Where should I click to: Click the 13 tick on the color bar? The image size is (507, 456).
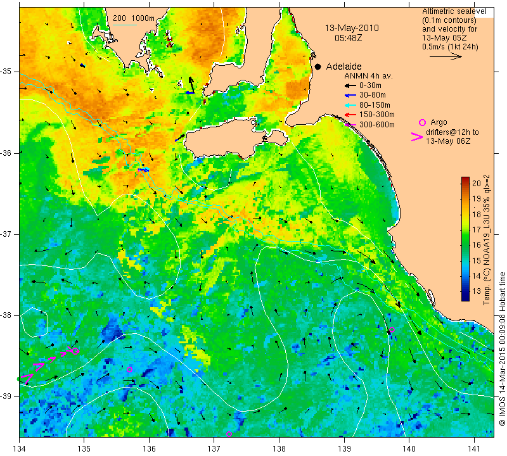pyautogui.click(x=477, y=291)
